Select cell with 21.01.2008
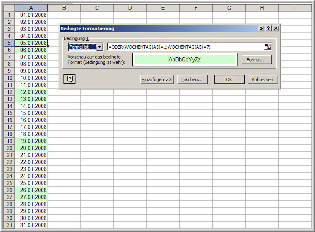The image size is (315, 232). coord(31,155)
